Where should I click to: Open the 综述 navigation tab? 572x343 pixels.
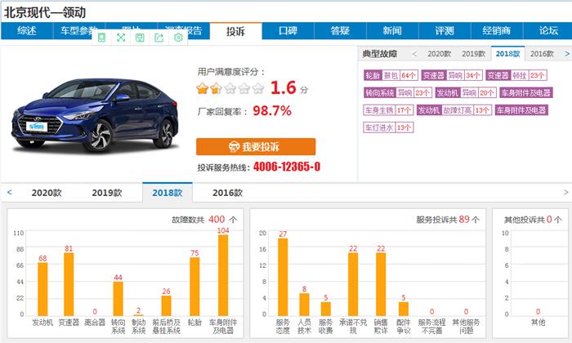pos(27,30)
